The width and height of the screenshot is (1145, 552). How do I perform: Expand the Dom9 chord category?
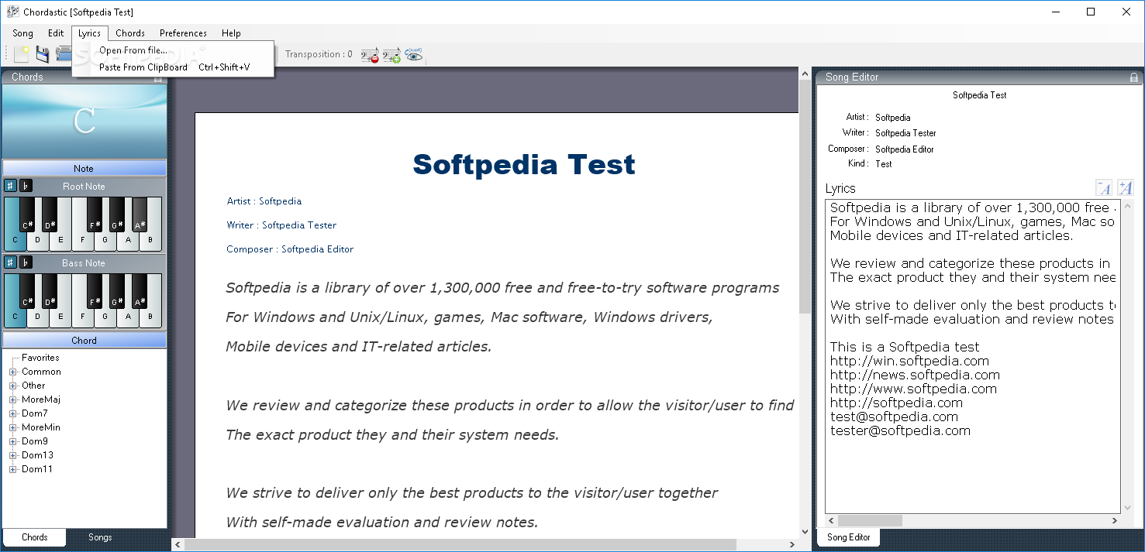[x=12, y=441]
